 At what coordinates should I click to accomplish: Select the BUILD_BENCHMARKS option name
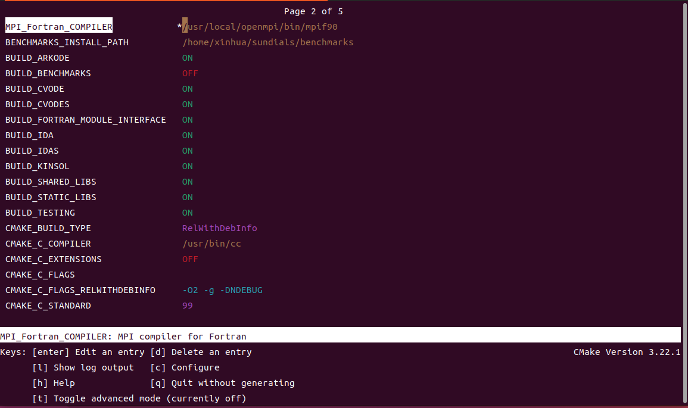point(48,73)
